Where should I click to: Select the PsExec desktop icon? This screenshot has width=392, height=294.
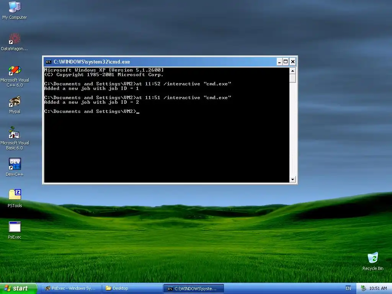pyautogui.click(x=15, y=230)
